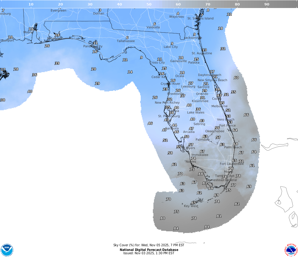Click the Sebring city label

199,124
